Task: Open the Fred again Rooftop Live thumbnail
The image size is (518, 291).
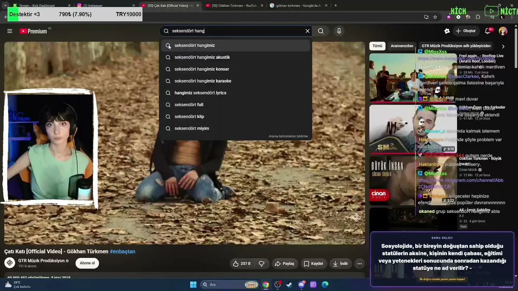Action: pos(413,77)
